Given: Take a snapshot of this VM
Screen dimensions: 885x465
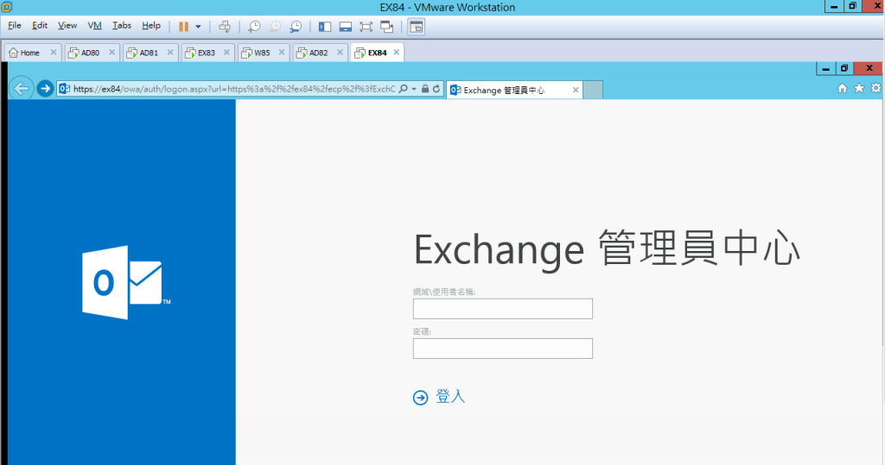Looking at the screenshot, I should coord(254,26).
